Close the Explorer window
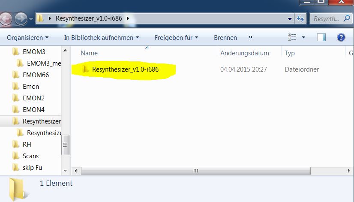 pyautogui.click(x=341, y=2)
